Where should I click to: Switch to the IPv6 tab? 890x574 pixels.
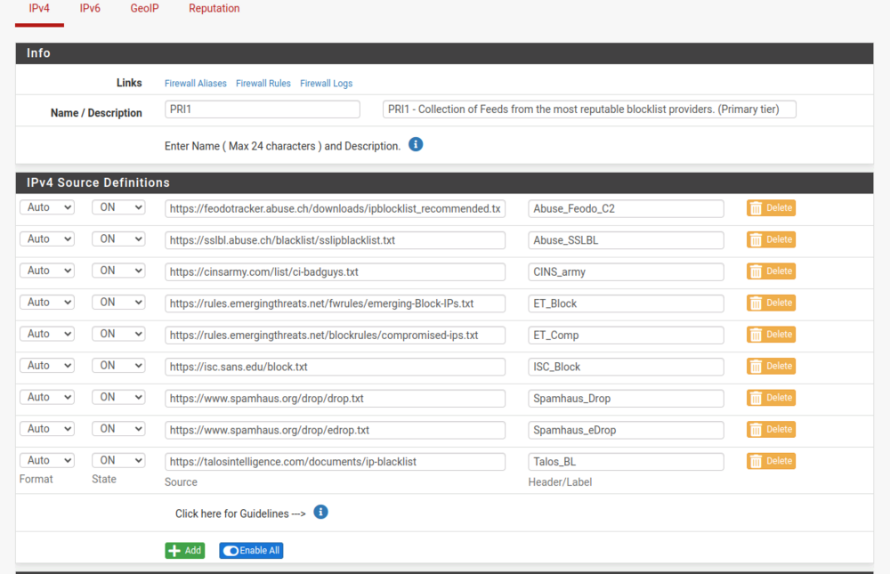tap(90, 9)
